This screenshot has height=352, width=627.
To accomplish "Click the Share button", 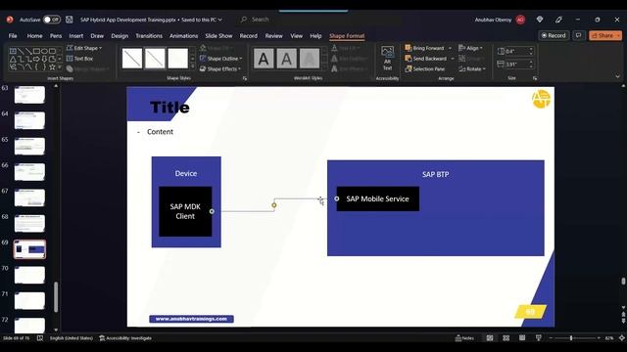I will [x=605, y=35].
